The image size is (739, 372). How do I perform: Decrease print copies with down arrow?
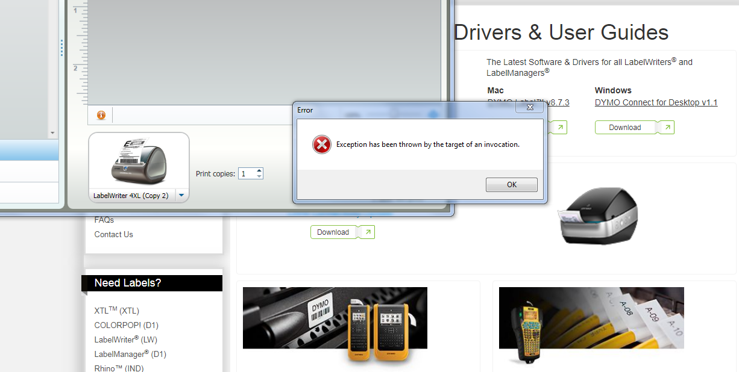coord(259,176)
